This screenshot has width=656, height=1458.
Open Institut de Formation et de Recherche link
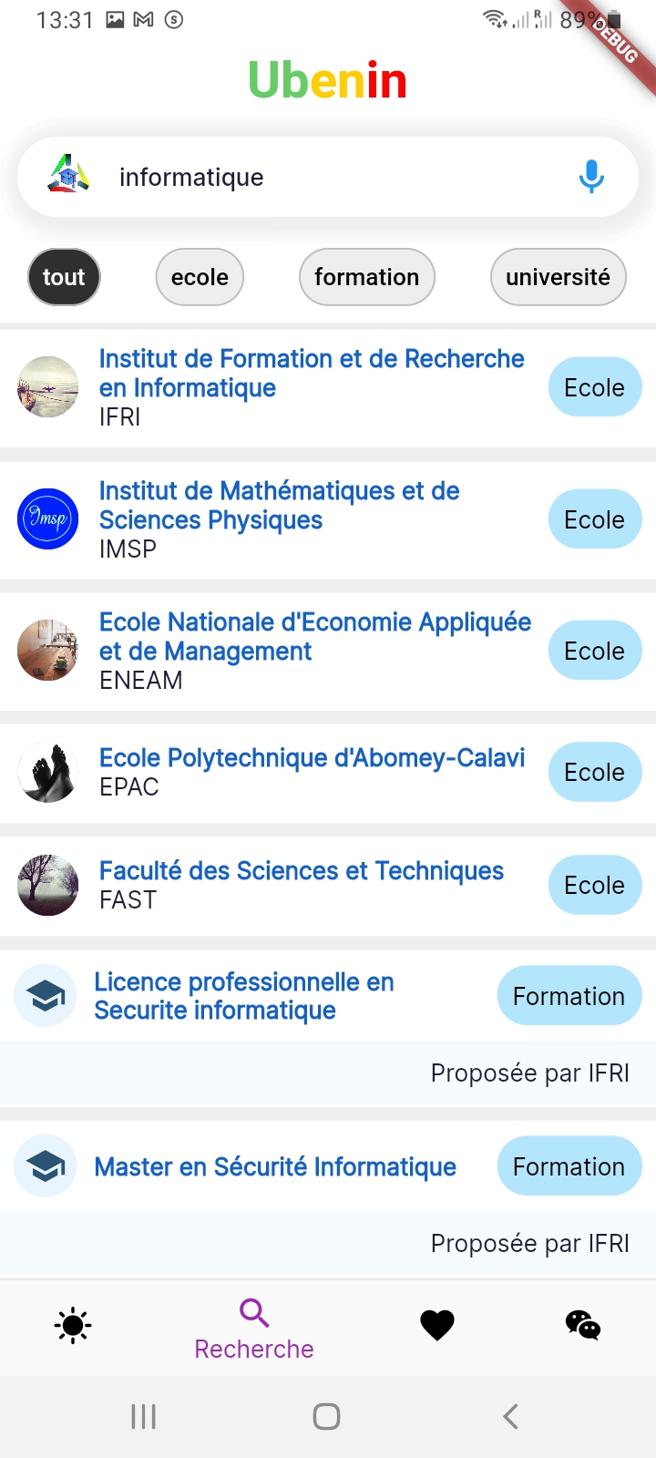coord(311,373)
